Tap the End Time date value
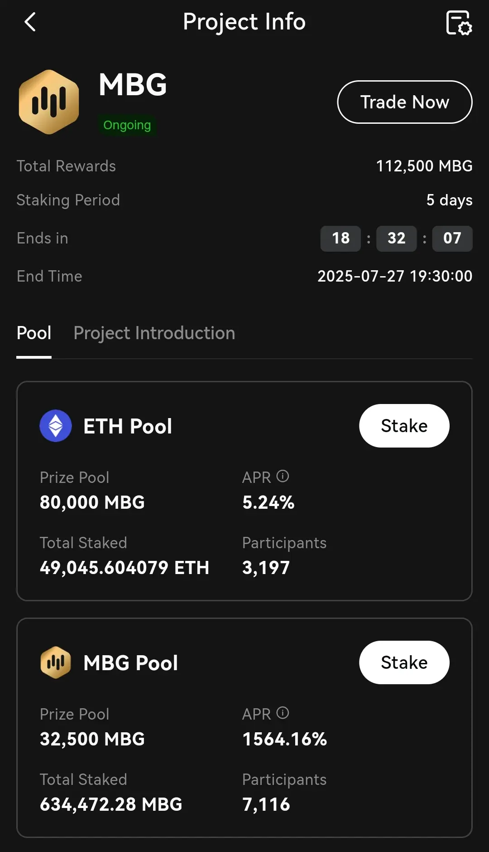 pos(395,276)
